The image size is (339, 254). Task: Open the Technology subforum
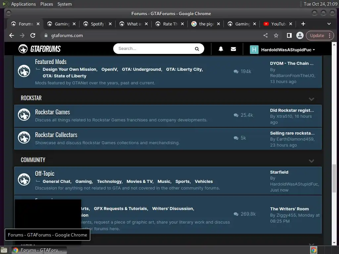click(109, 182)
